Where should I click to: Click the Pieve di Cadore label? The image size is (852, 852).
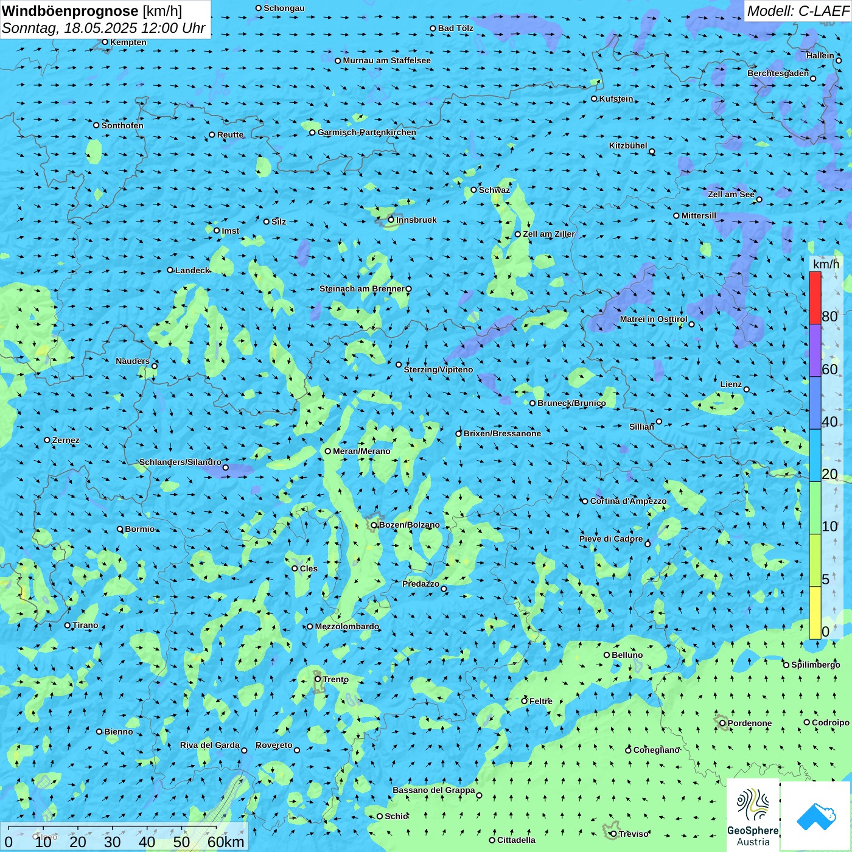[x=611, y=539]
